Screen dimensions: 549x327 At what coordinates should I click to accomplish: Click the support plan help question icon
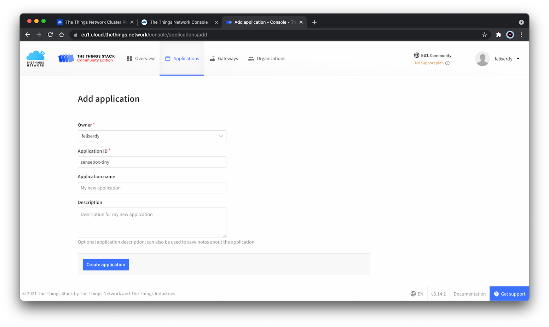coord(447,63)
